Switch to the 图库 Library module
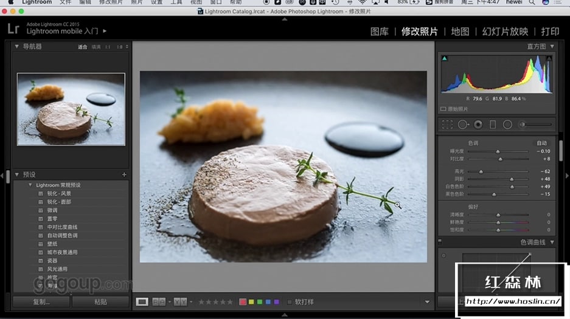The image size is (570, 319). click(380, 32)
